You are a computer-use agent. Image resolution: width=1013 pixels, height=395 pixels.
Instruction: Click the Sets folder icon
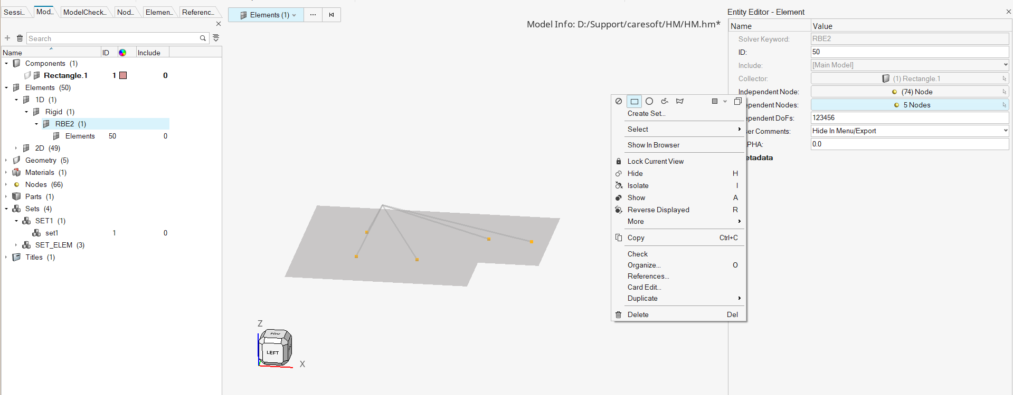(17, 209)
